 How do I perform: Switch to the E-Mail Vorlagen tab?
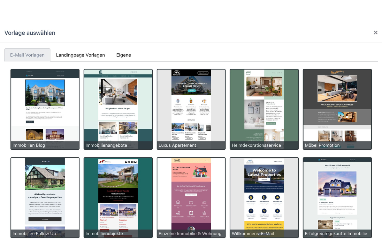27,55
